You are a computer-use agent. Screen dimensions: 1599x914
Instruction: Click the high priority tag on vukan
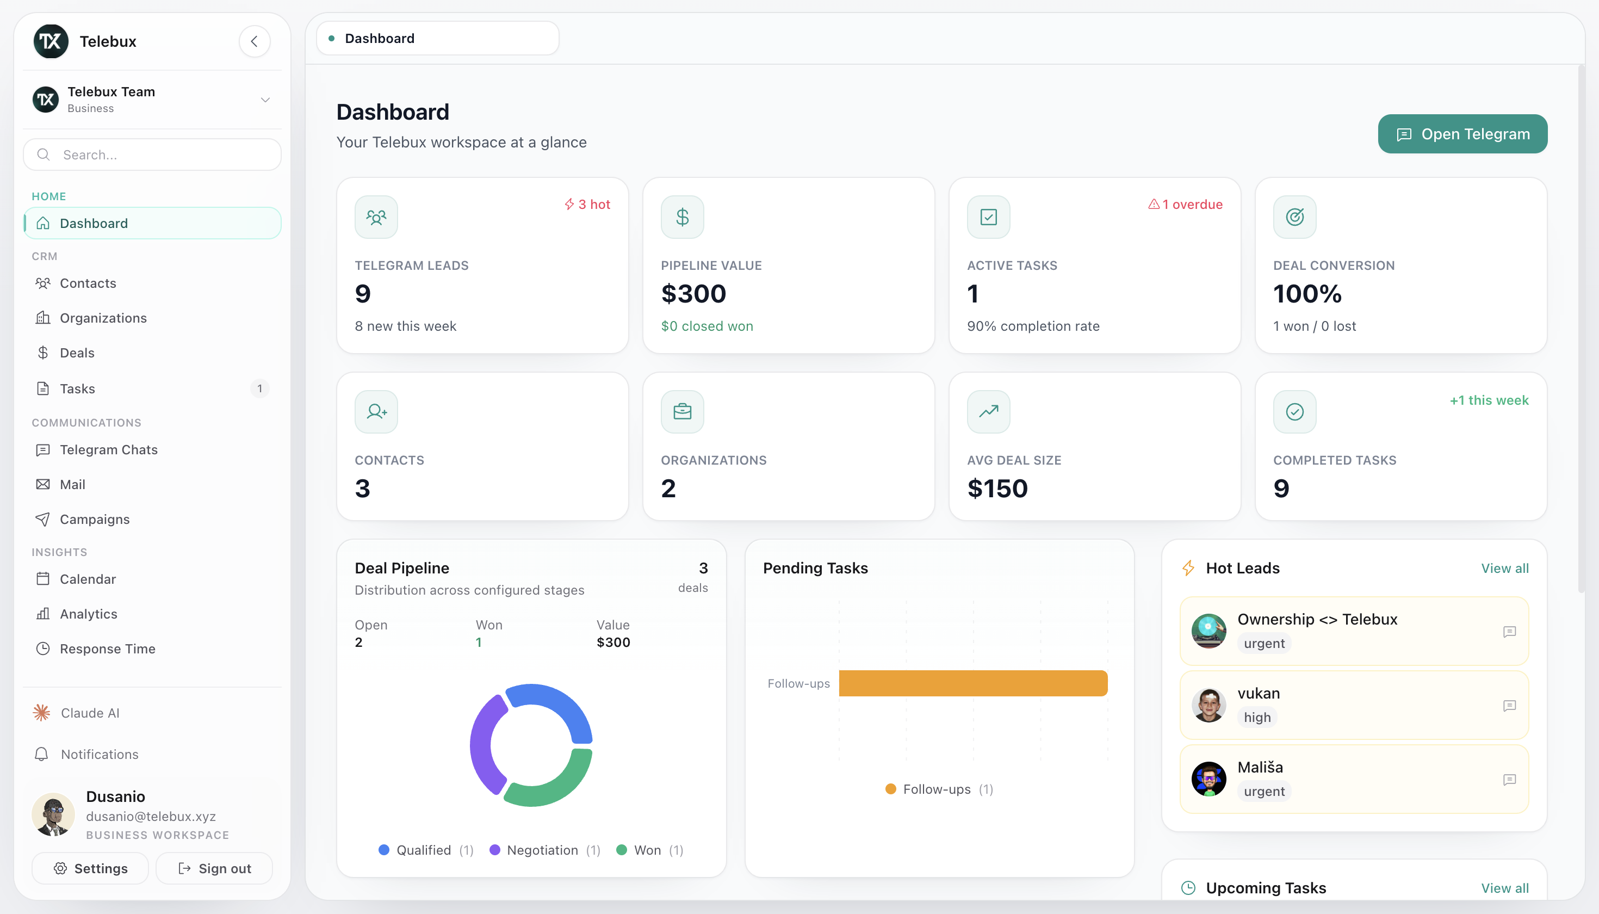click(x=1257, y=718)
